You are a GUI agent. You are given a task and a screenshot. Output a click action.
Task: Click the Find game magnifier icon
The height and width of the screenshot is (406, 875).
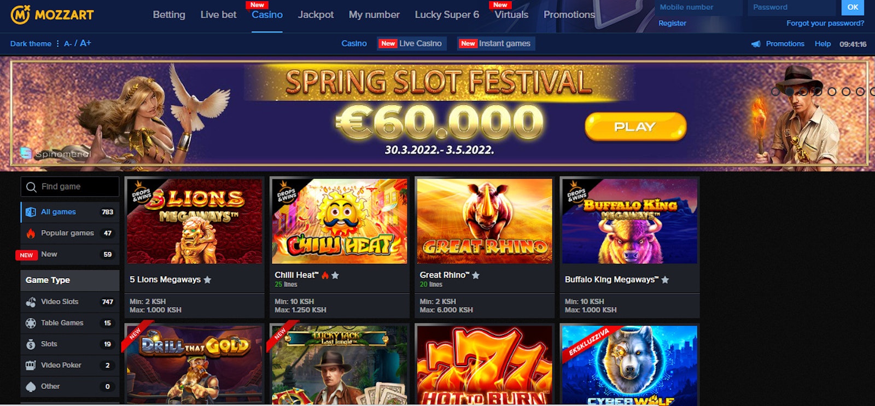coord(32,187)
